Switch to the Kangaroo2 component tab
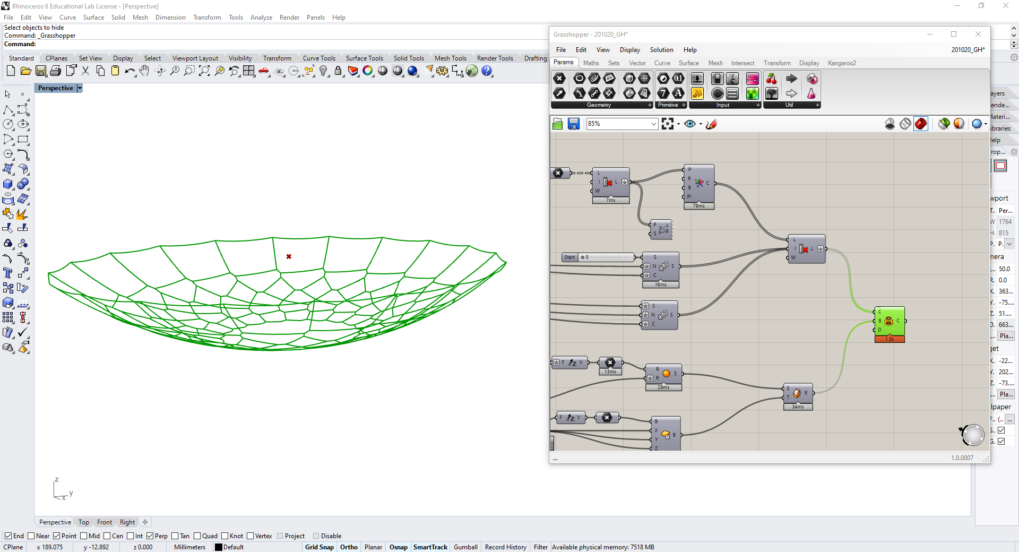The height and width of the screenshot is (552, 1019). point(842,63)
